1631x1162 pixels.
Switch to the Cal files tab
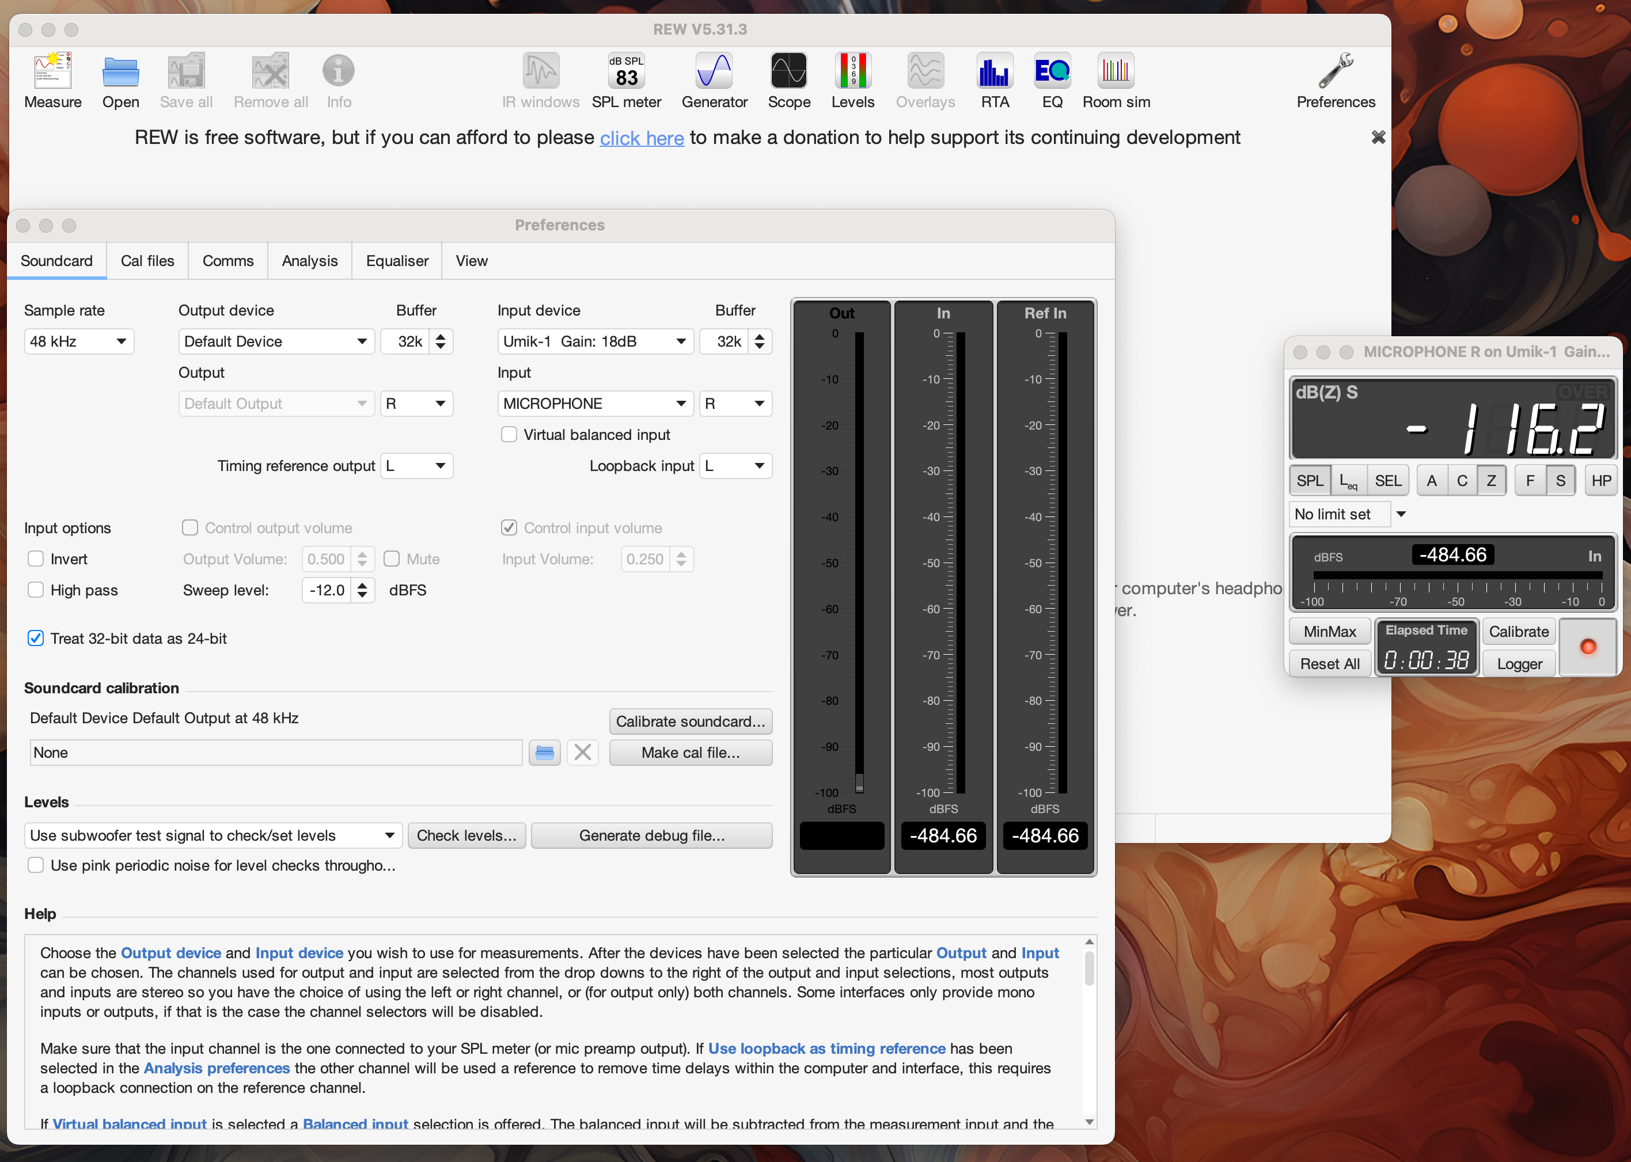point(147,260)
